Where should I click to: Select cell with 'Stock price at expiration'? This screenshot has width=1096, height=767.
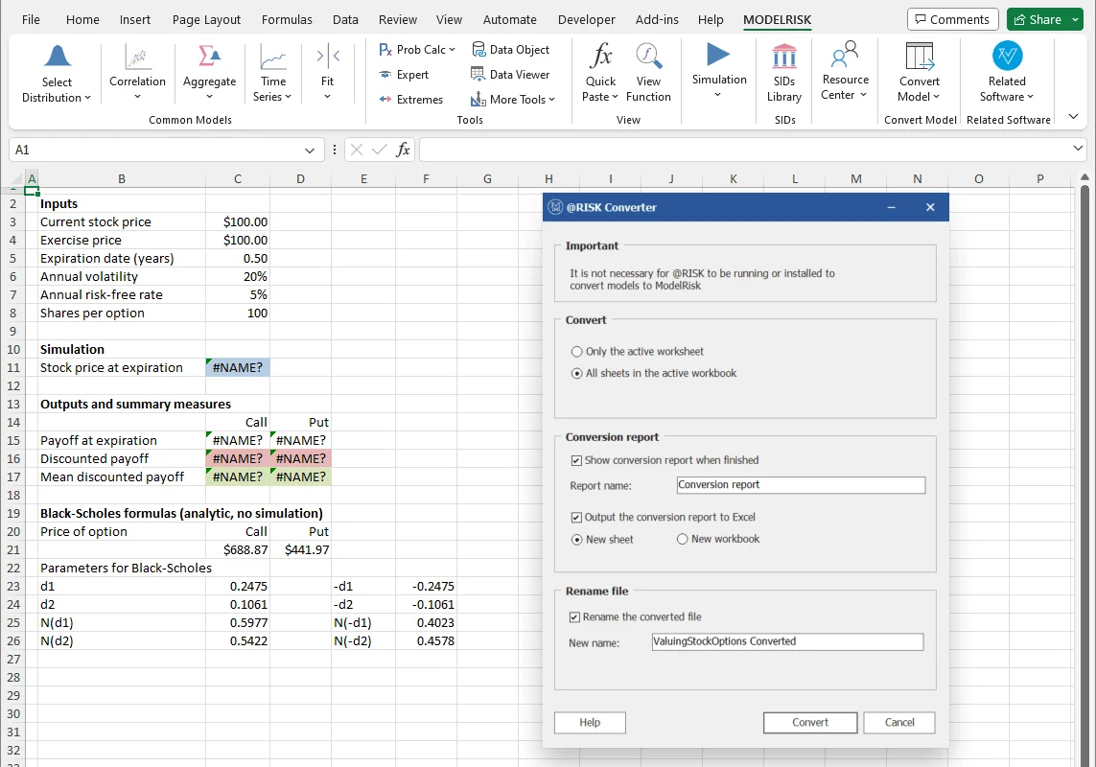(121, 368)
